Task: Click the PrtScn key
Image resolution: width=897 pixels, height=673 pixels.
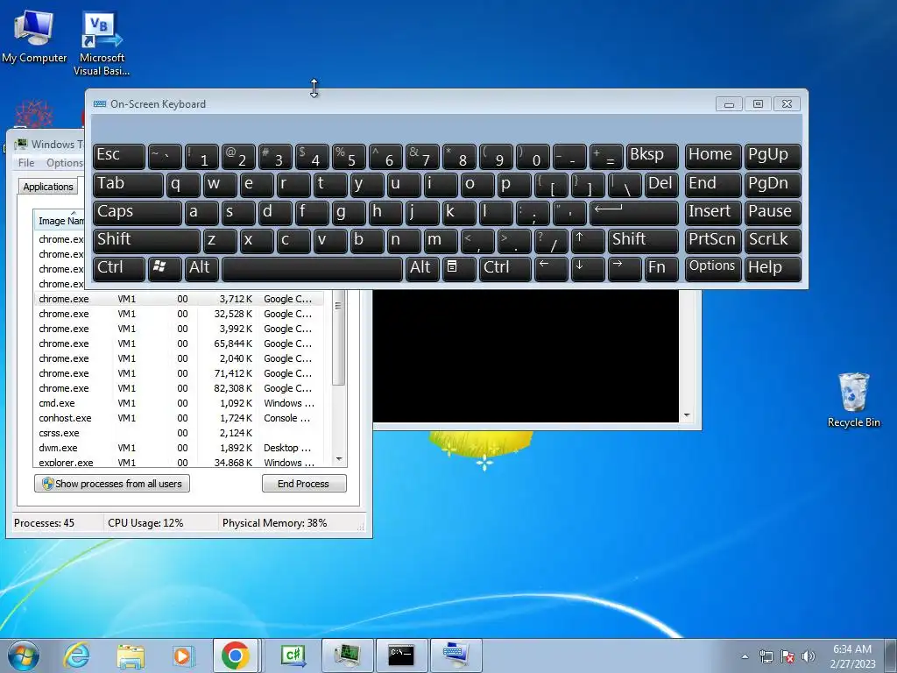Action: [x=713, y=240]
